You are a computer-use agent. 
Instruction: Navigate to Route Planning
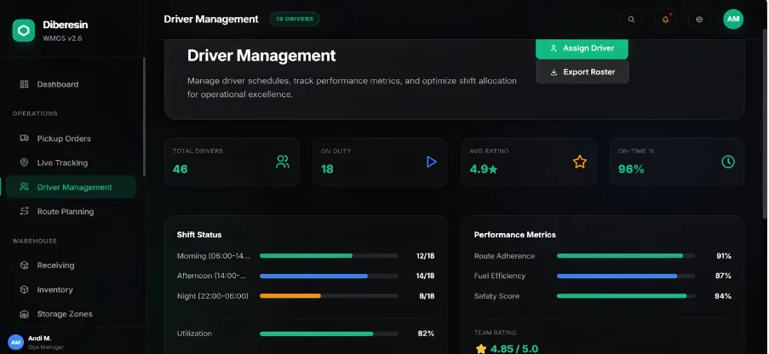pyautogui.click(x=72, y=211)
